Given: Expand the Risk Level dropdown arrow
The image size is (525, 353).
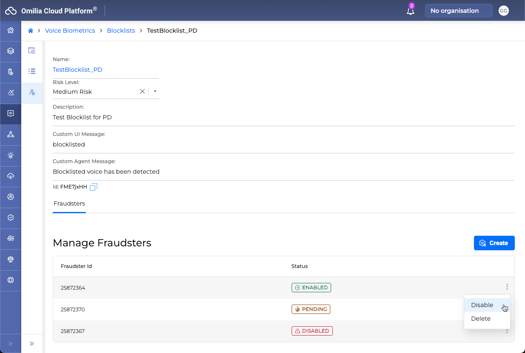Looking at the screenshot, I should point(155,91).
